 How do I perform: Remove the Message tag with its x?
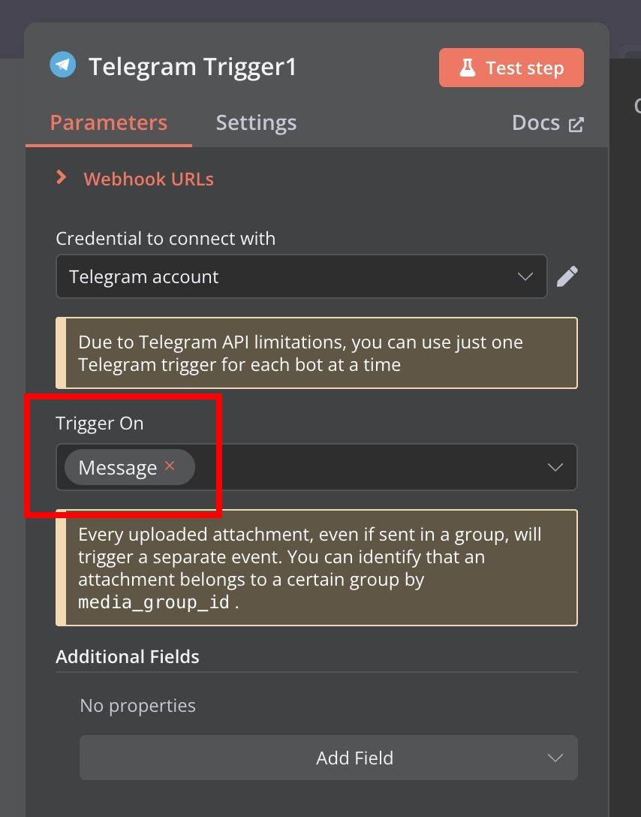(170, 466)
